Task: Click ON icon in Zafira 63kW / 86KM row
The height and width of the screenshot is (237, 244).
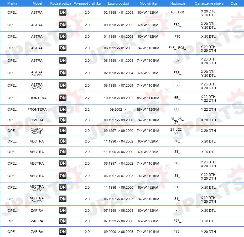Action: click(x=63, y=221)
